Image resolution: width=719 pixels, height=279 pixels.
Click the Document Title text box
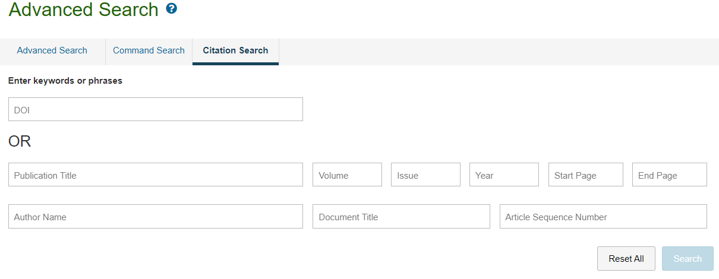401,216
